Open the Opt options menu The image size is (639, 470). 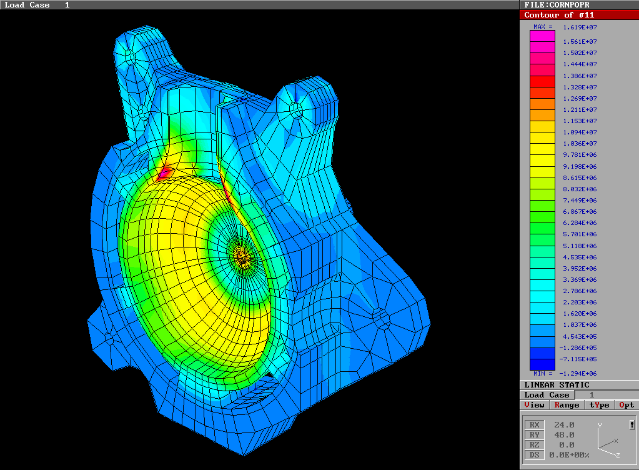(627, 405)
